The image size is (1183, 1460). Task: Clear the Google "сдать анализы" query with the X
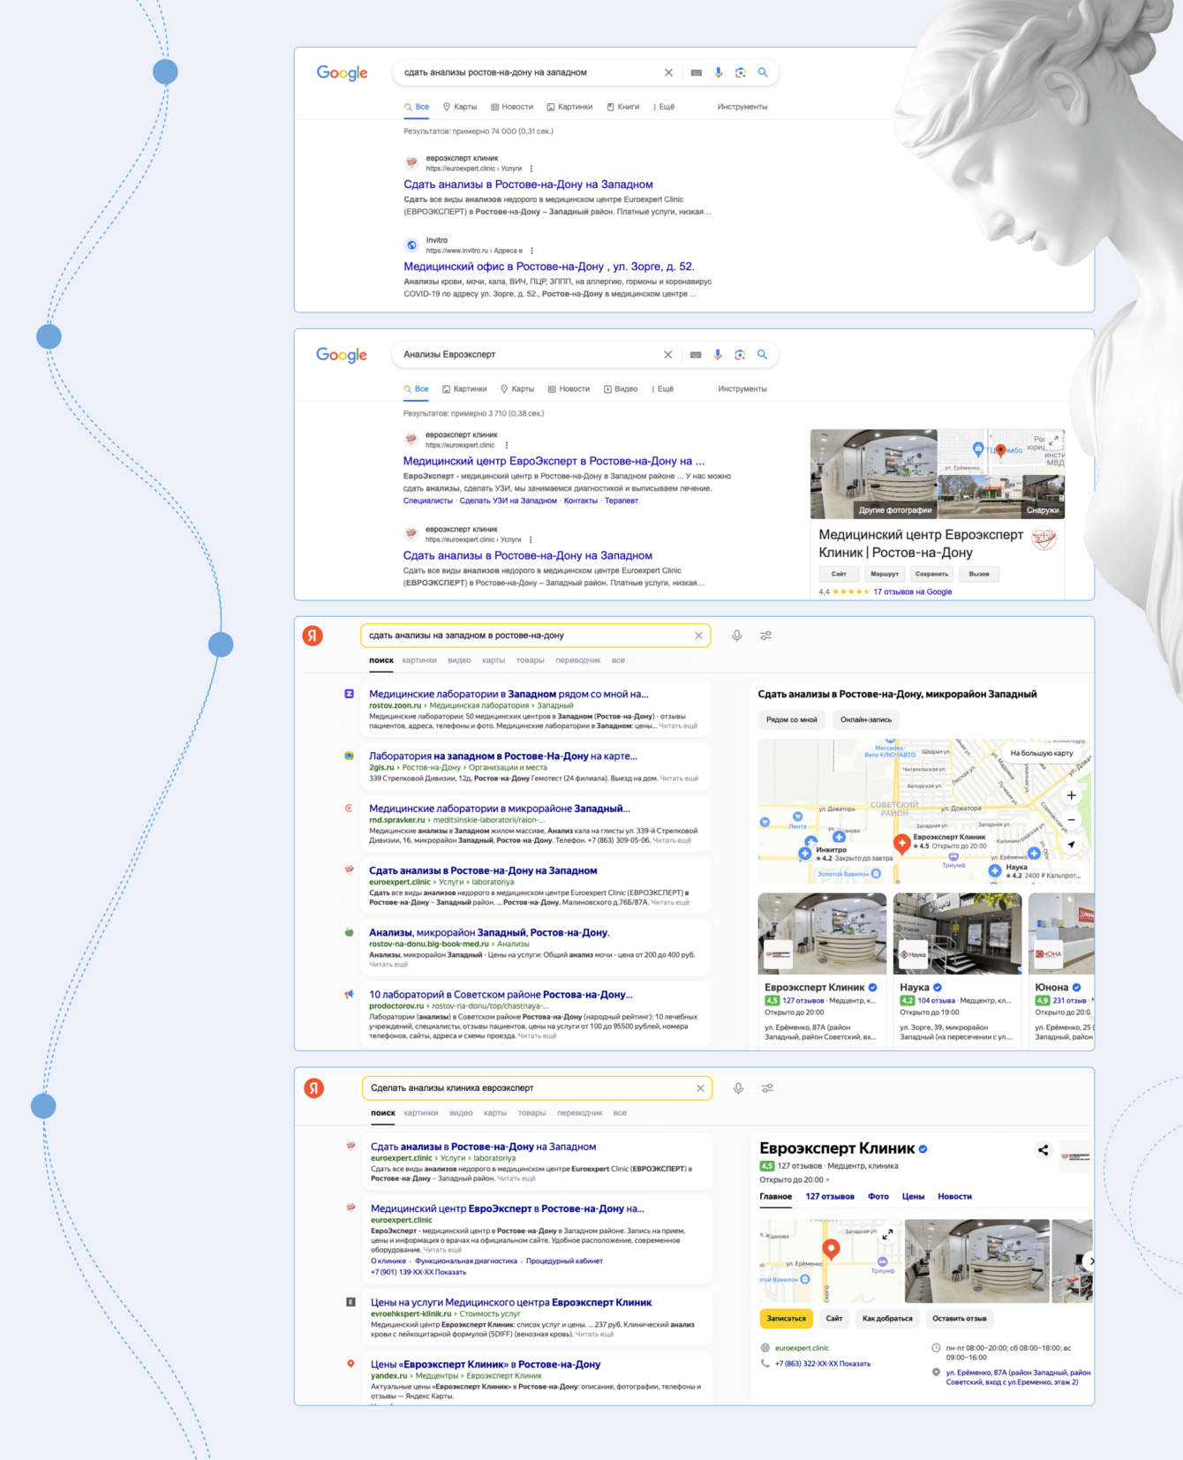[x=668, y=72]
